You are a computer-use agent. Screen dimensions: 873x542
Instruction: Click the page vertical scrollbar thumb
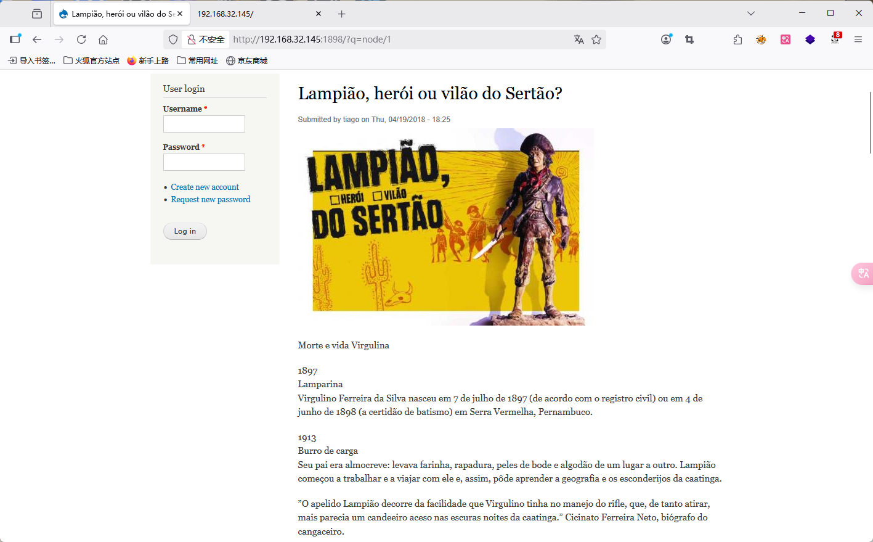tap(871, 122)
